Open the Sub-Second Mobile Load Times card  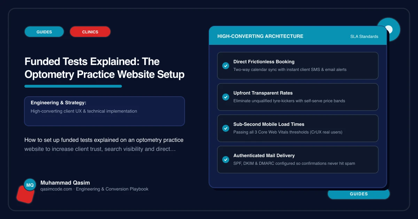coord(298,128)
